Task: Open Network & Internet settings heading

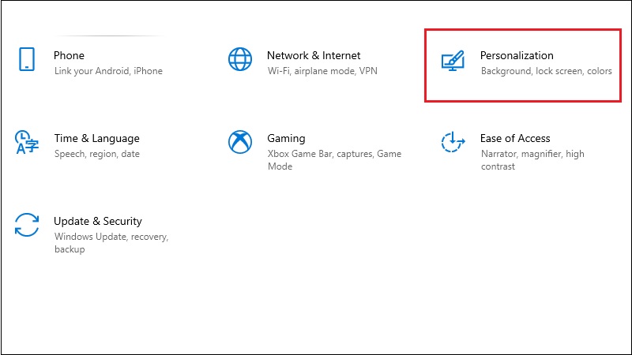Action: click(x=314, y=55)
